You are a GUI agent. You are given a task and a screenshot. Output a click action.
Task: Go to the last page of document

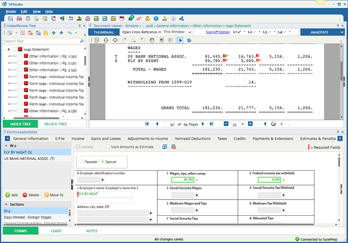pos(211,124)
